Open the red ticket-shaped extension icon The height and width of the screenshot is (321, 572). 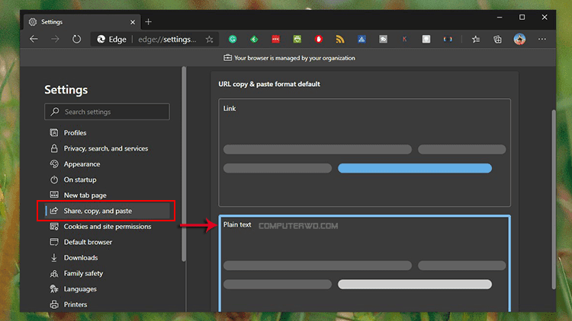tap(276, 39)
